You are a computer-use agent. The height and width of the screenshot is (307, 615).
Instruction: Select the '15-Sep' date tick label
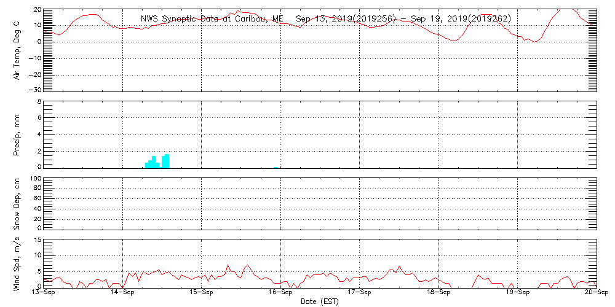[202, 293]
